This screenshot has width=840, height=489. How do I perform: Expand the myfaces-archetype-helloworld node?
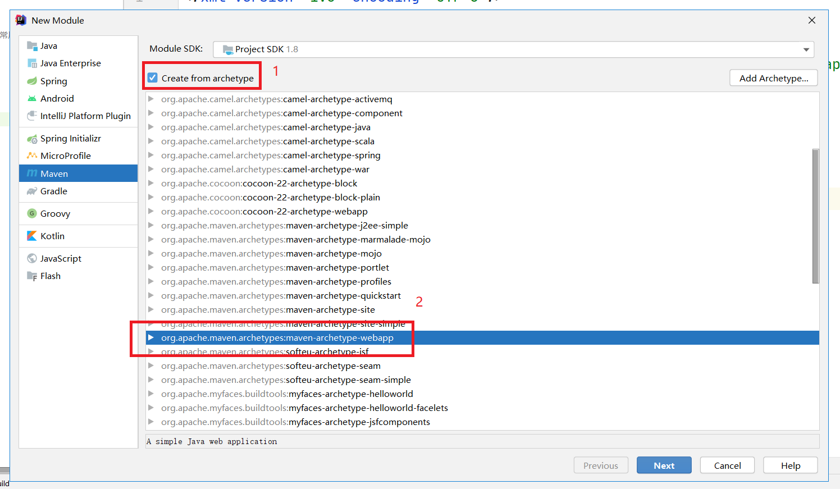(151, 394)
